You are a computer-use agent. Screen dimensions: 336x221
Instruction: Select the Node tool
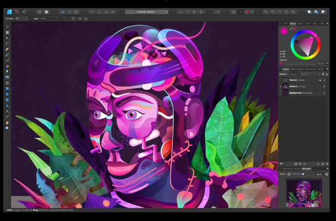[7, 38]
